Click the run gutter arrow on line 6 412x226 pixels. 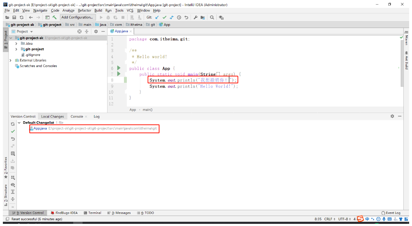point(119,68)
